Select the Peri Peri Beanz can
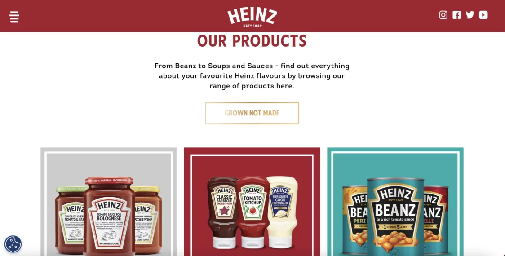This screenshot has width=505, height=256. click(x=354, y=220)
